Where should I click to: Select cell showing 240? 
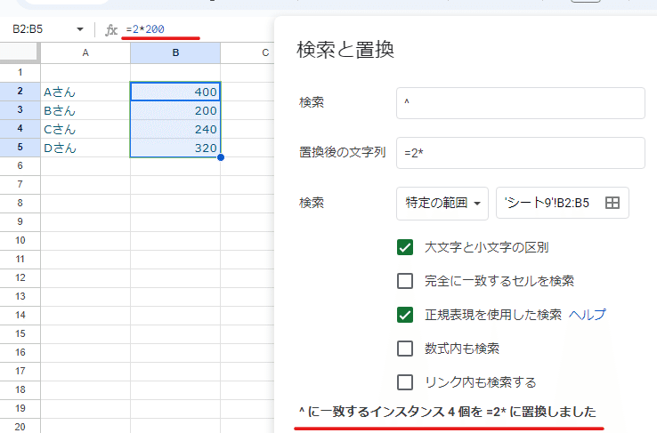(175, 129)
